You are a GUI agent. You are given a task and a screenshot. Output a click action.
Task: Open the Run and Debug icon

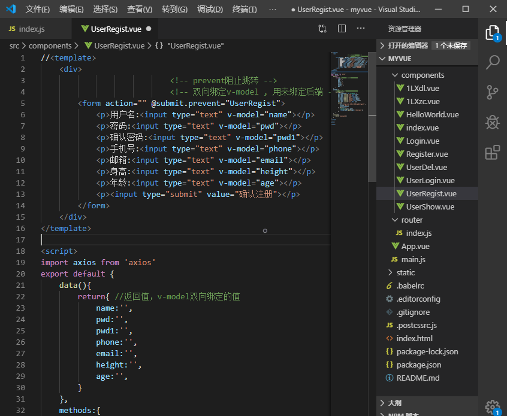(492, 122)
